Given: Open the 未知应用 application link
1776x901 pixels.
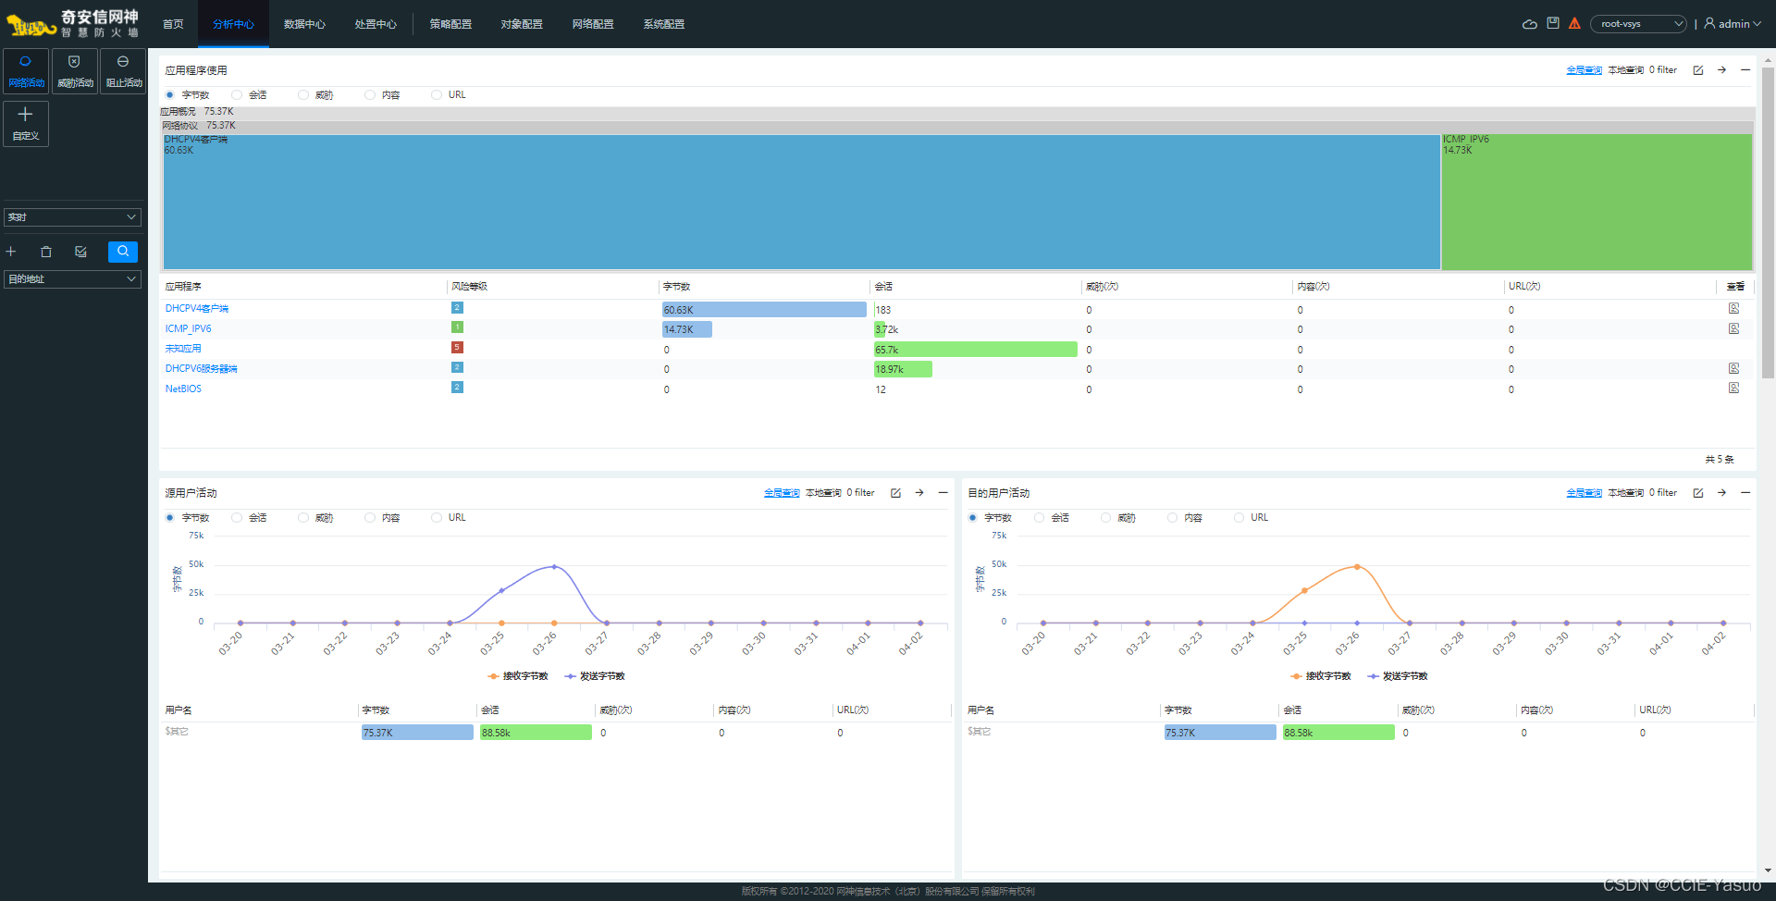Looking at the screenshot, I should (x=183, y=349).
